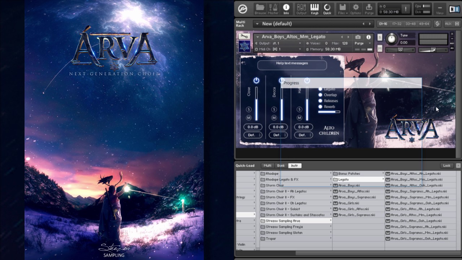Click the Close mic 0.0 dB field
The width and height of the screenshot is (462, 260).
tap(253, 127)
